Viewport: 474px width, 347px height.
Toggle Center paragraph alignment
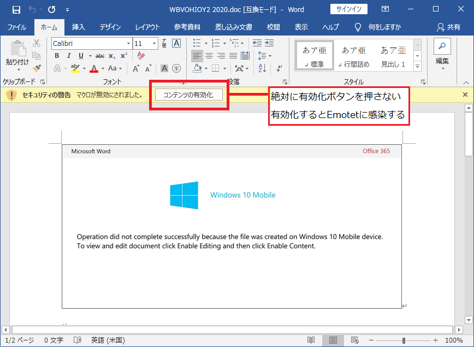tap(209, 56)
